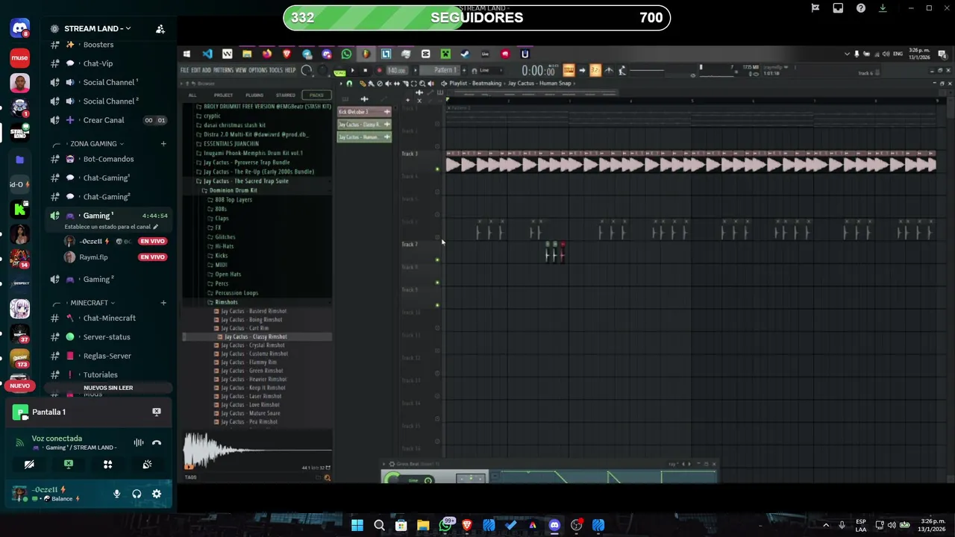Open the Chat-Minecraft channel
The height and width of the screenshot is (537, 955).
(x=108, y=318)
